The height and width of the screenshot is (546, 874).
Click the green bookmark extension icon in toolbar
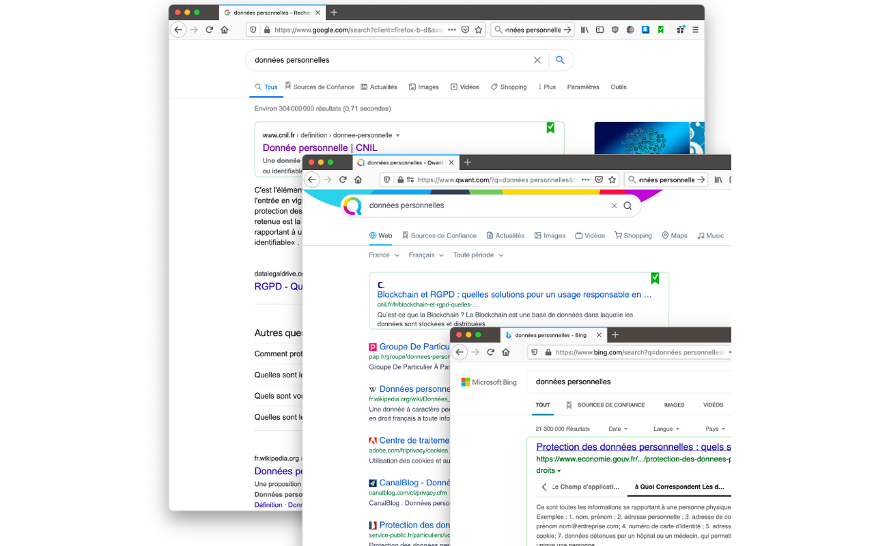660,30
